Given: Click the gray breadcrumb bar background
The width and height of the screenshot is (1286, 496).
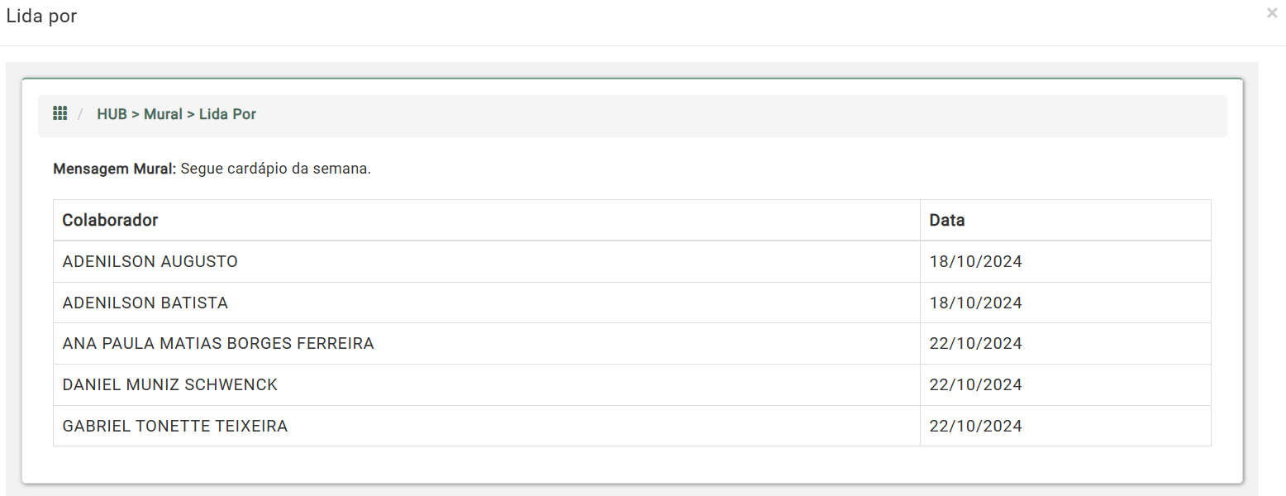Looking at the screenshot, I should 744,116.
